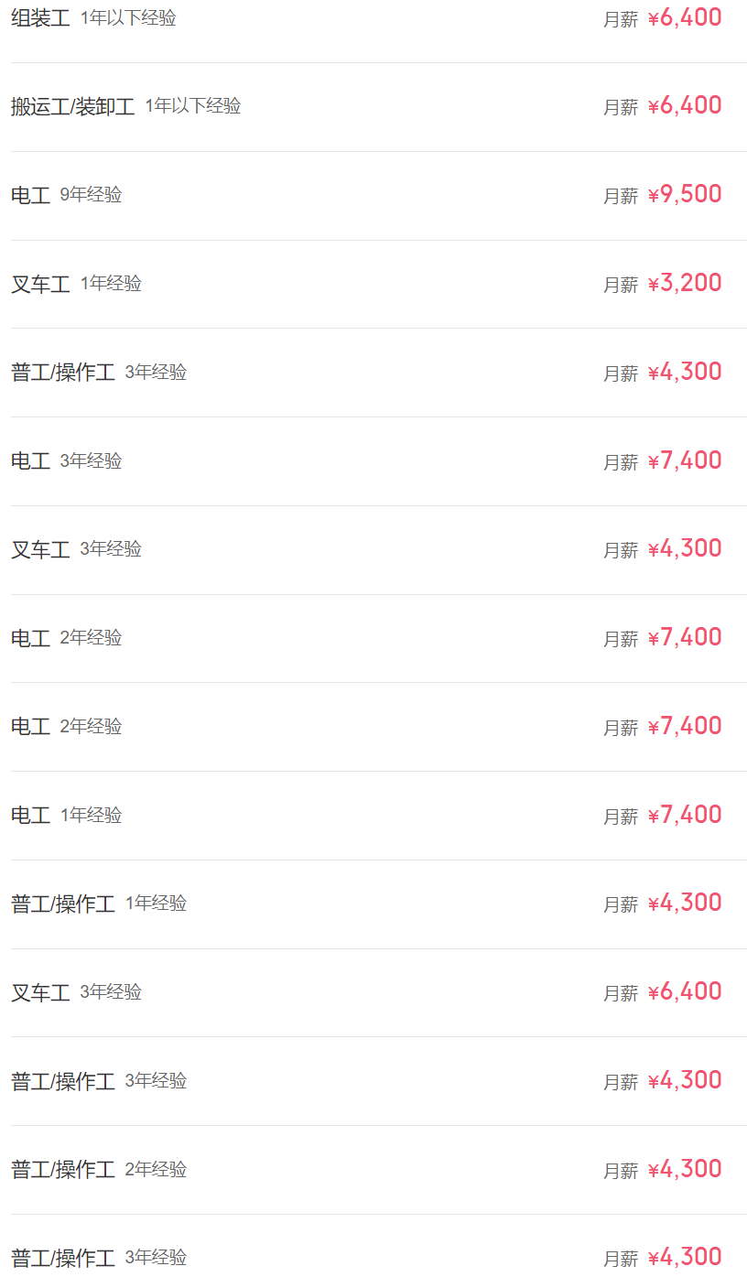Image resolution: width=747 pixels, height=1277 pixels.
Task: Open the 普工/操作工 title with 2年经验
Action: click(62, 1170)
